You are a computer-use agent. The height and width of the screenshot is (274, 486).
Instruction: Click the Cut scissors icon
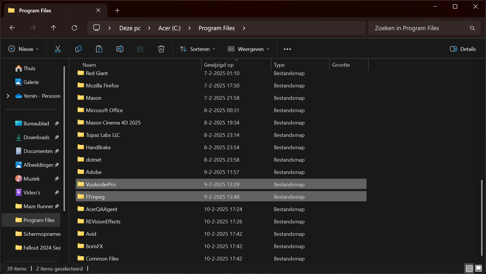(58, 49)
